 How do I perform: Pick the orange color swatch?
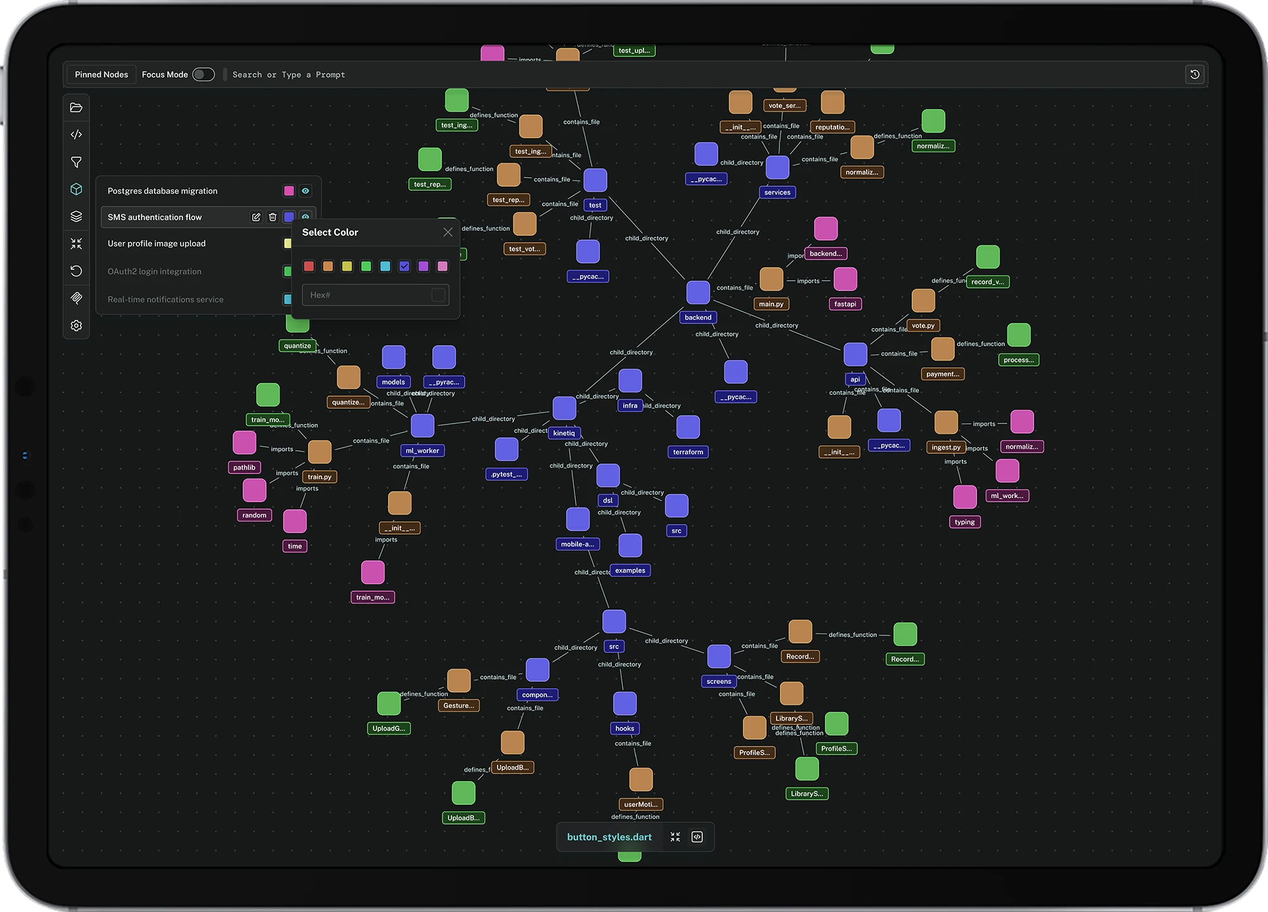click(x=328, y=266)
